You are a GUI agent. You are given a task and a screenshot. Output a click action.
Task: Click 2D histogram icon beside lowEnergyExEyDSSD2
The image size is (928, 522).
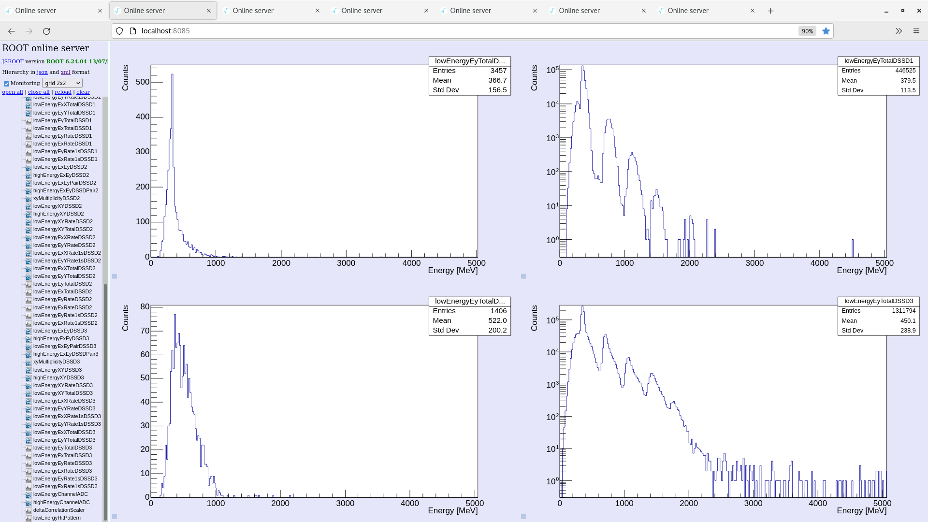tap(29, 167)
